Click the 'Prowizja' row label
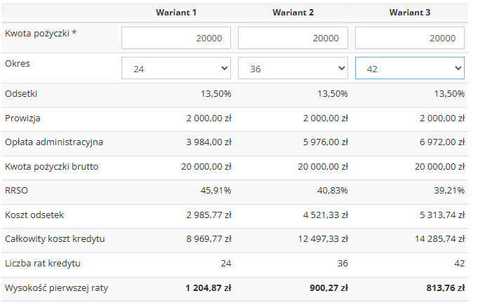Image resolution: width=478 pixels, height=305 pixels. tap(22, 118)
